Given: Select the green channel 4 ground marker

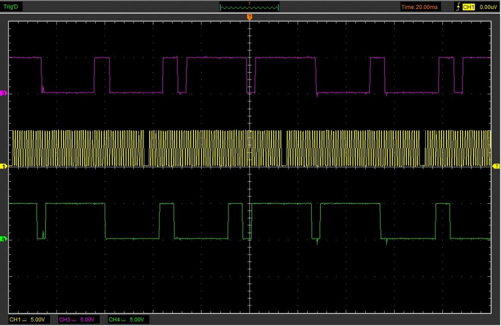Looking at the screenshot, I should coord(4,239).
